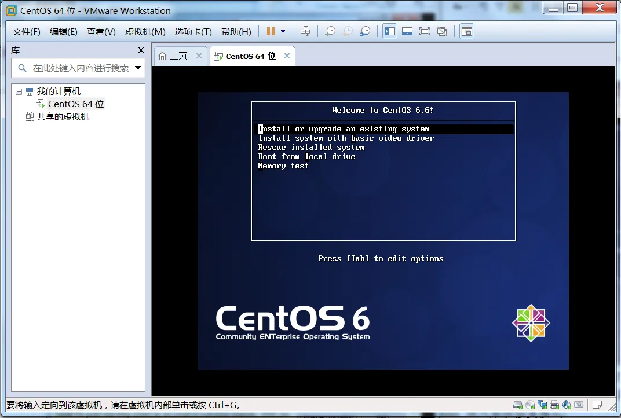This screenshot has width=621, height=418.
Task: Click the VM icon on the CentOS 64 位 tab
Action: [218, 56]
